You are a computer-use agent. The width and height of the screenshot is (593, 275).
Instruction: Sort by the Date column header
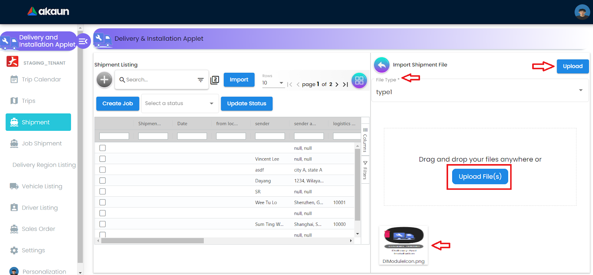click(182, 123)
